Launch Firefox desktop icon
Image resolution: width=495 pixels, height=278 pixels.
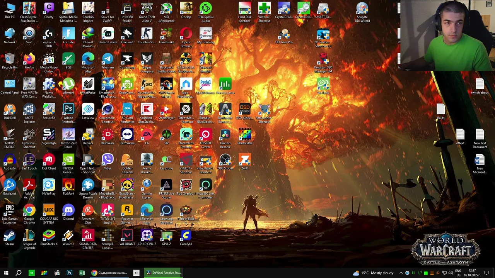pyautogui.click(x=29, y=61)
